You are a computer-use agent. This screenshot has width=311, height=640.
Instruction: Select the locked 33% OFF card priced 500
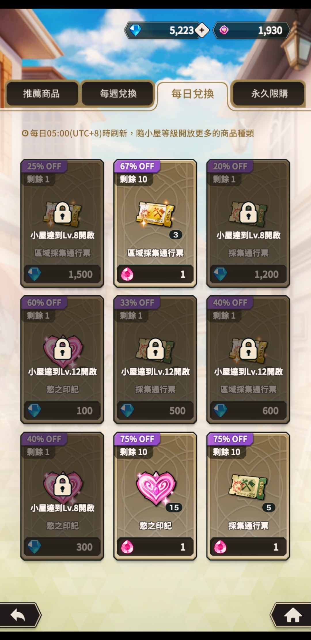point(155,360)
